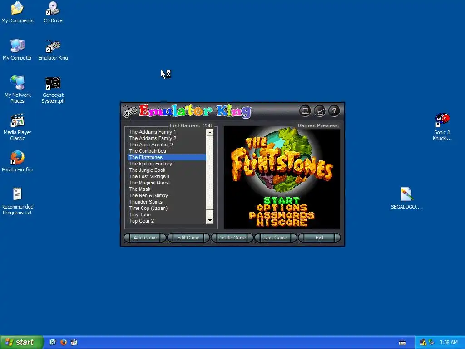Select The Jungle Book in list
The image size is (465, 349).
(167, 170)
